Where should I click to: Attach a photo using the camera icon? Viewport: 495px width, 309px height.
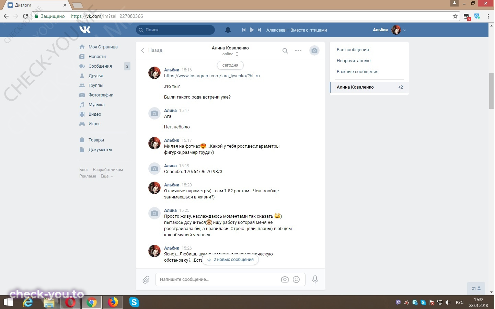point(285,279)
